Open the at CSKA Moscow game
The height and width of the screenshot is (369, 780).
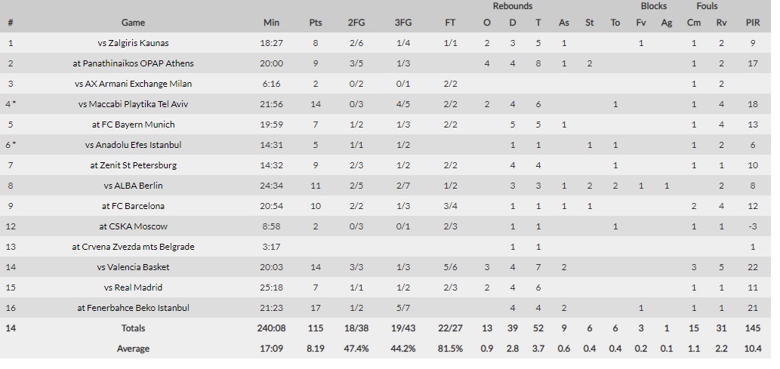tap(133, 227)
